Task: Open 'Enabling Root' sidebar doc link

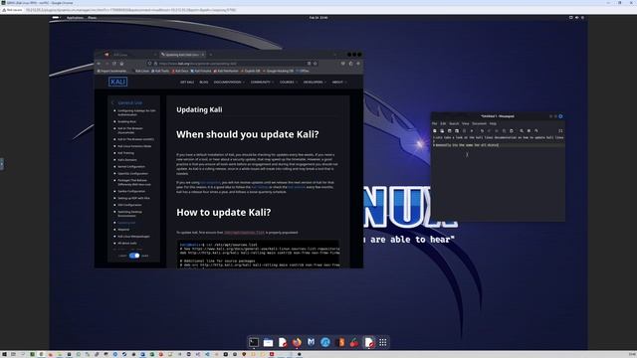Action: [x=126, y=121]
